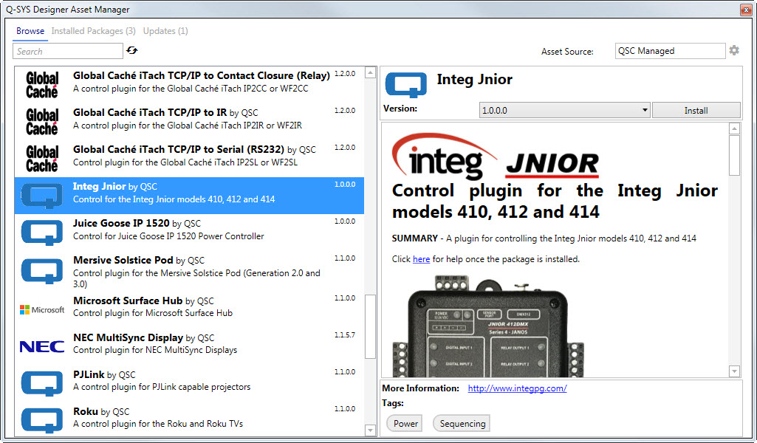Click the Q-SYS icon for PJLink row
Screen dimensions: 757x443
coord(42,383)
